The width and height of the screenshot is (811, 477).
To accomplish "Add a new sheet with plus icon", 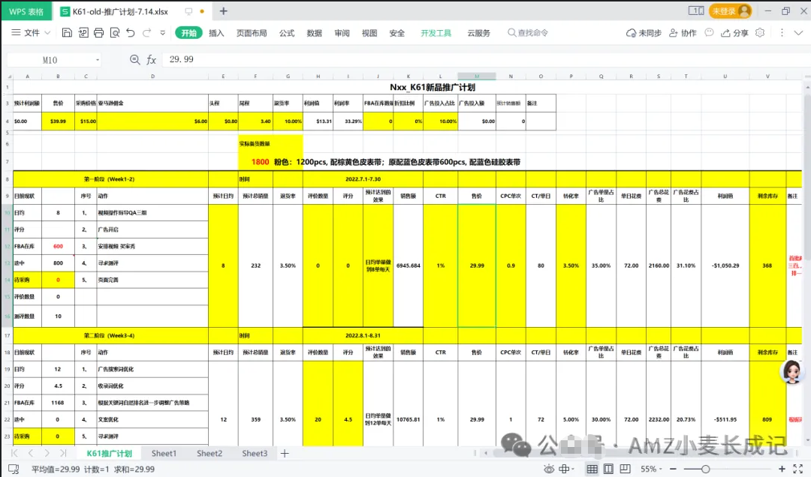I will [285, 454].
